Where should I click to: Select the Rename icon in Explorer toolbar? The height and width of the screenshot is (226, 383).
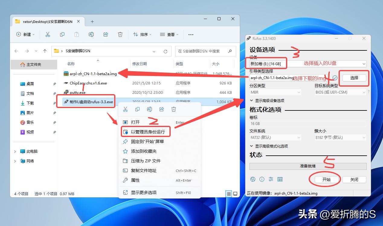[91, 34]
